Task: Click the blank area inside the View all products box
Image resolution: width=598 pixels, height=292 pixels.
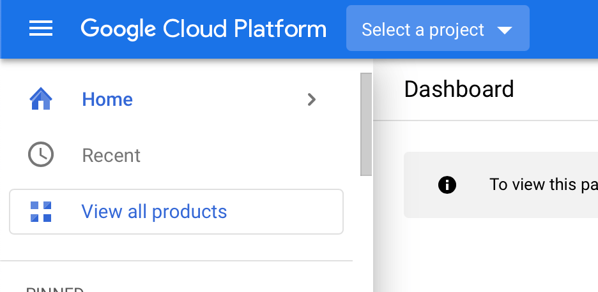Action: 287,212
